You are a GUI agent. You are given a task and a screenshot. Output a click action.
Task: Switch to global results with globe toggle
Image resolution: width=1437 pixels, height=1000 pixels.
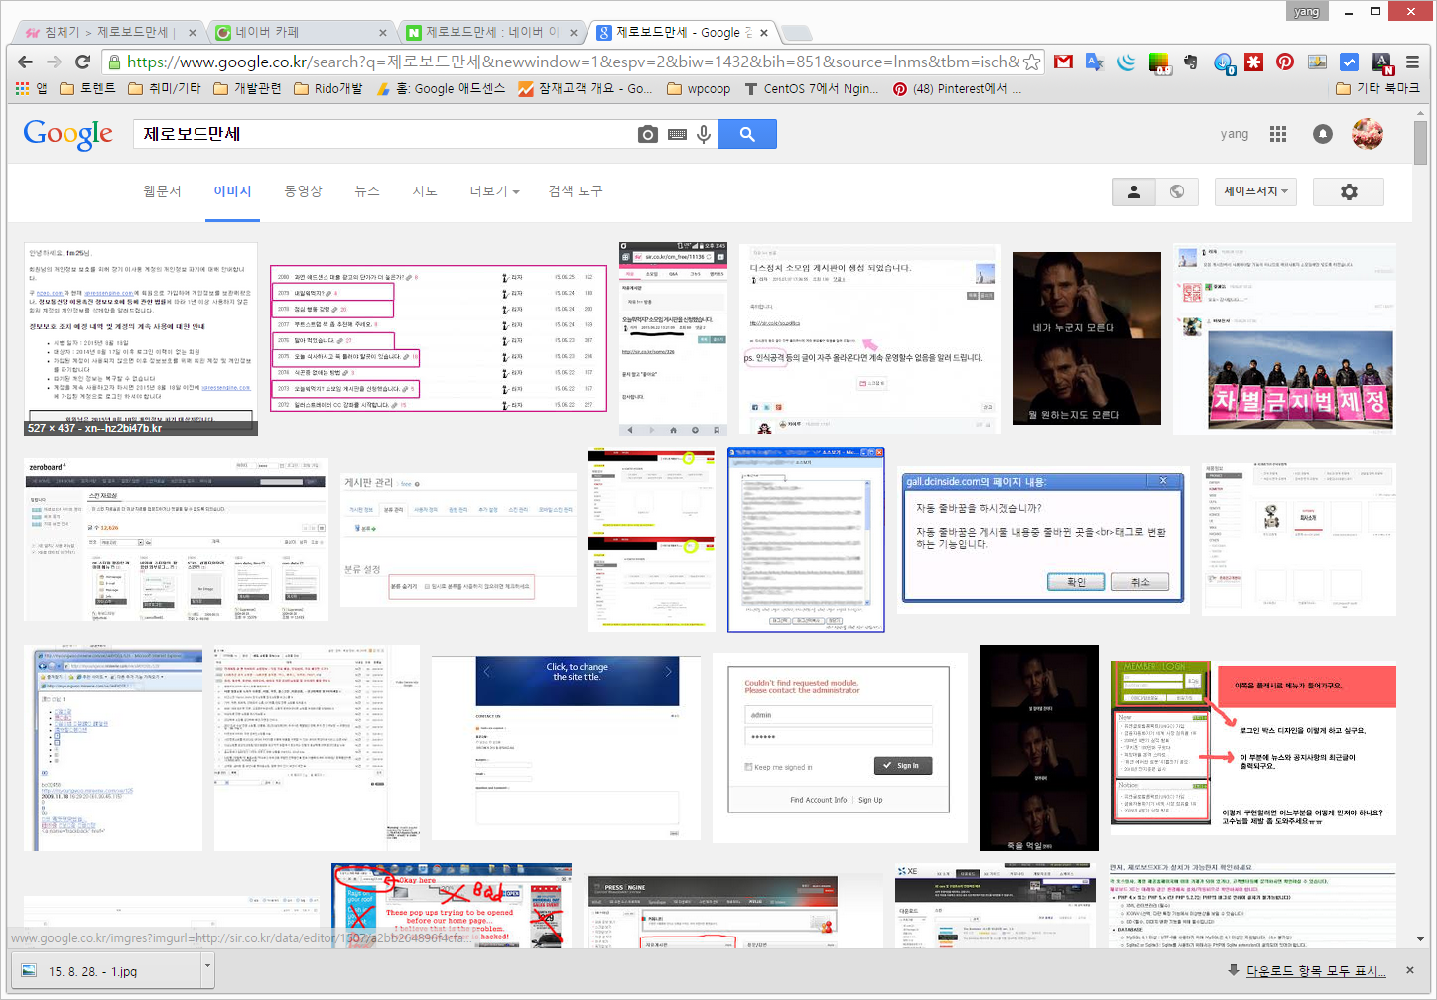click(x=1177, y=191)
